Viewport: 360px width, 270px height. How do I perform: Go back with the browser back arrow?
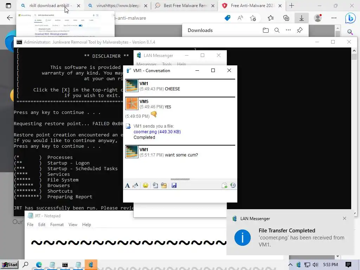click(x=9, y=18)
